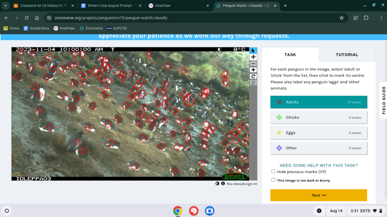Rotate the penguin image
Screen dimensions: 387x217
(x=253, y=76)
